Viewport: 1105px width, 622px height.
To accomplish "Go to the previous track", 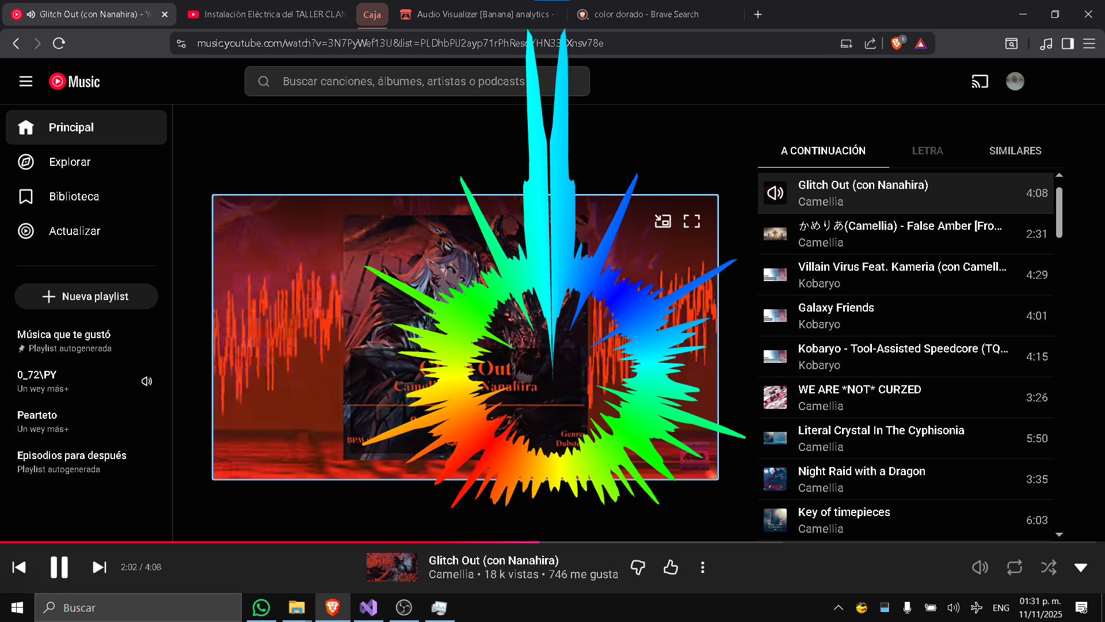I will [19, 567].
